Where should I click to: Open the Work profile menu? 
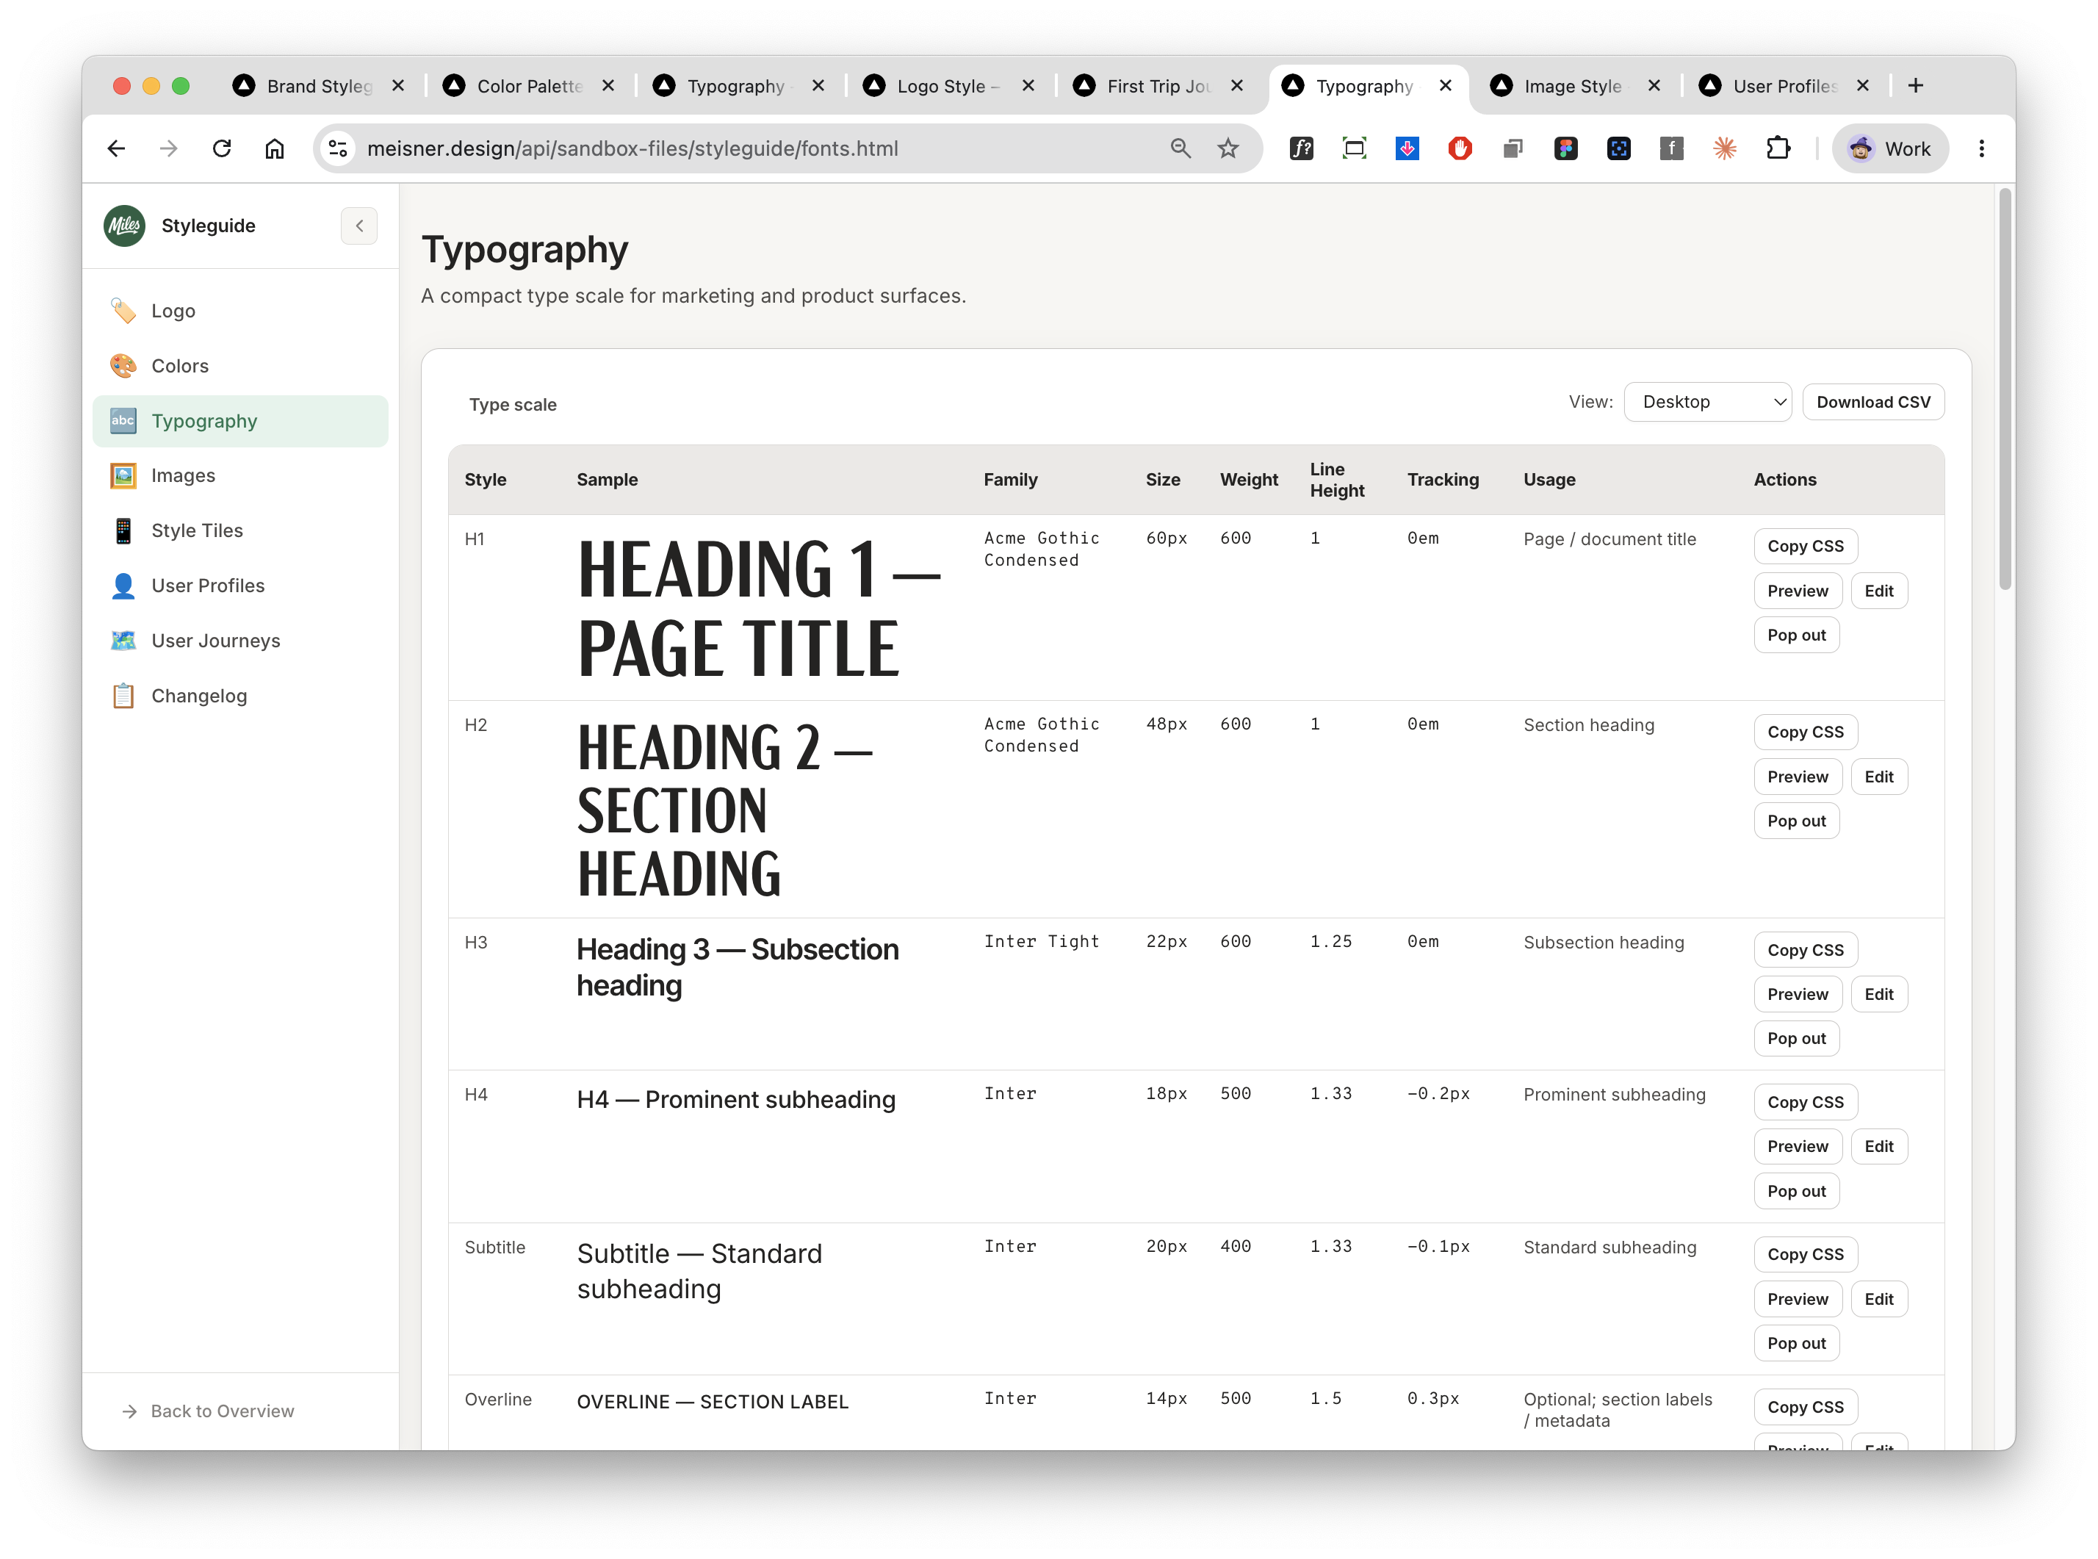(x=1889, y=148)
